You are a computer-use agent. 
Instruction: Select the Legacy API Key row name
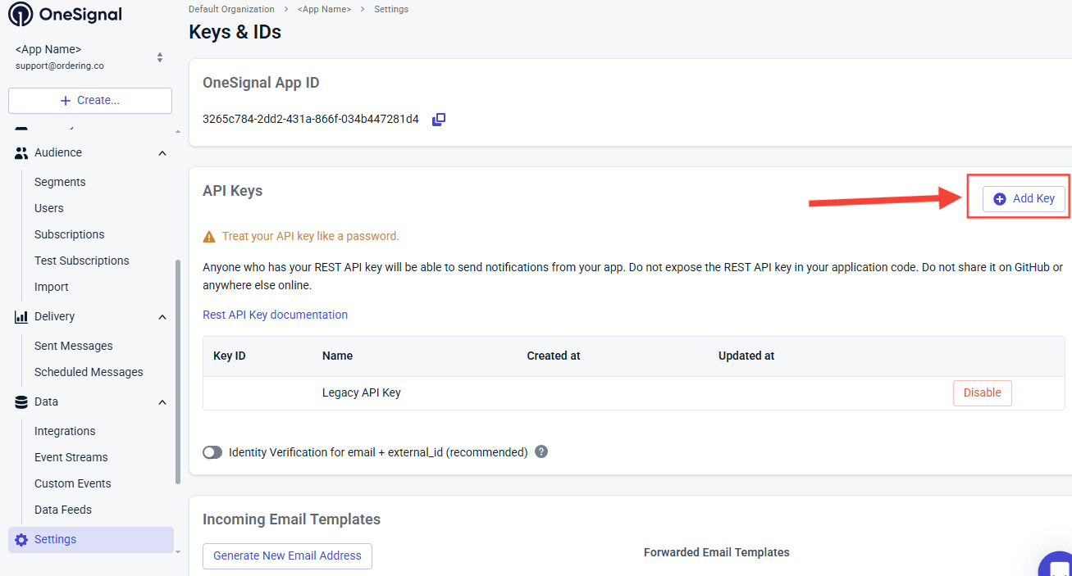pos(362,392)
